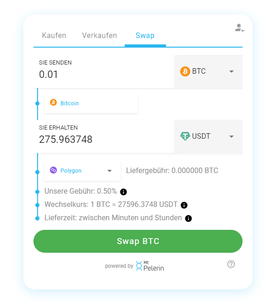Open the Polygon network dropdown
Viewport: 276px width, 304px height.
[109, 171]
